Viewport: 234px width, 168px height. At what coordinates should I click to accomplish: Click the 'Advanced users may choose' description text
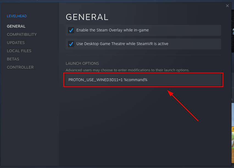[127, 70]
